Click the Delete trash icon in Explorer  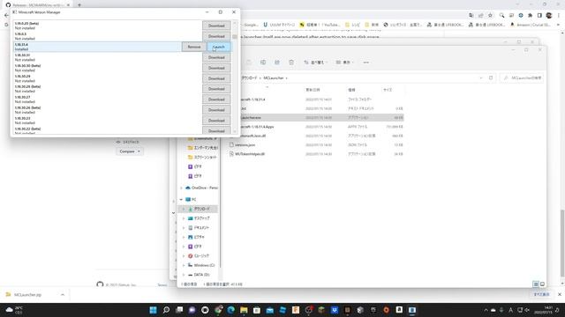pos(291,63)
